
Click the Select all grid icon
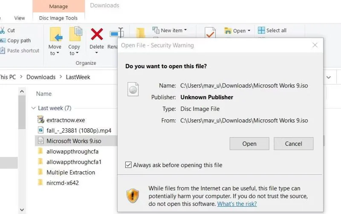click(261, 30)
